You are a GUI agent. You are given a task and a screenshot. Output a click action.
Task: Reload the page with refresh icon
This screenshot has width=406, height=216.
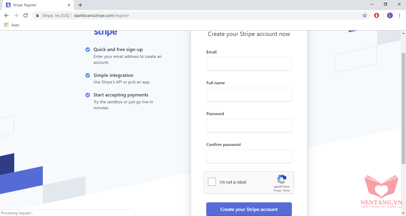click(26, 15)
